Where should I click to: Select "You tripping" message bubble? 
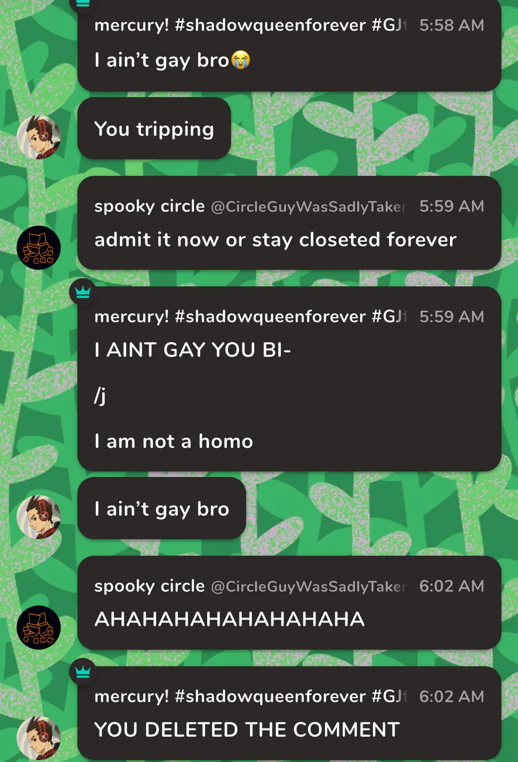tap(154, 129)
